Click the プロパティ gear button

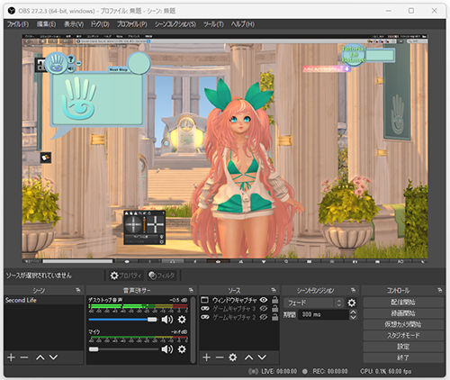(x=125, y=276)
